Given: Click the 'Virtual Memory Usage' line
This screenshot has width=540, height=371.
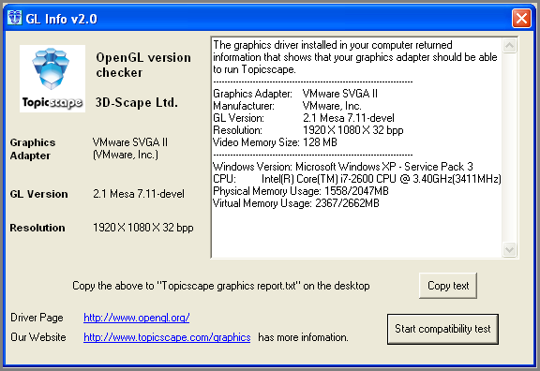Looking at the screenshot, I should 296,203.
